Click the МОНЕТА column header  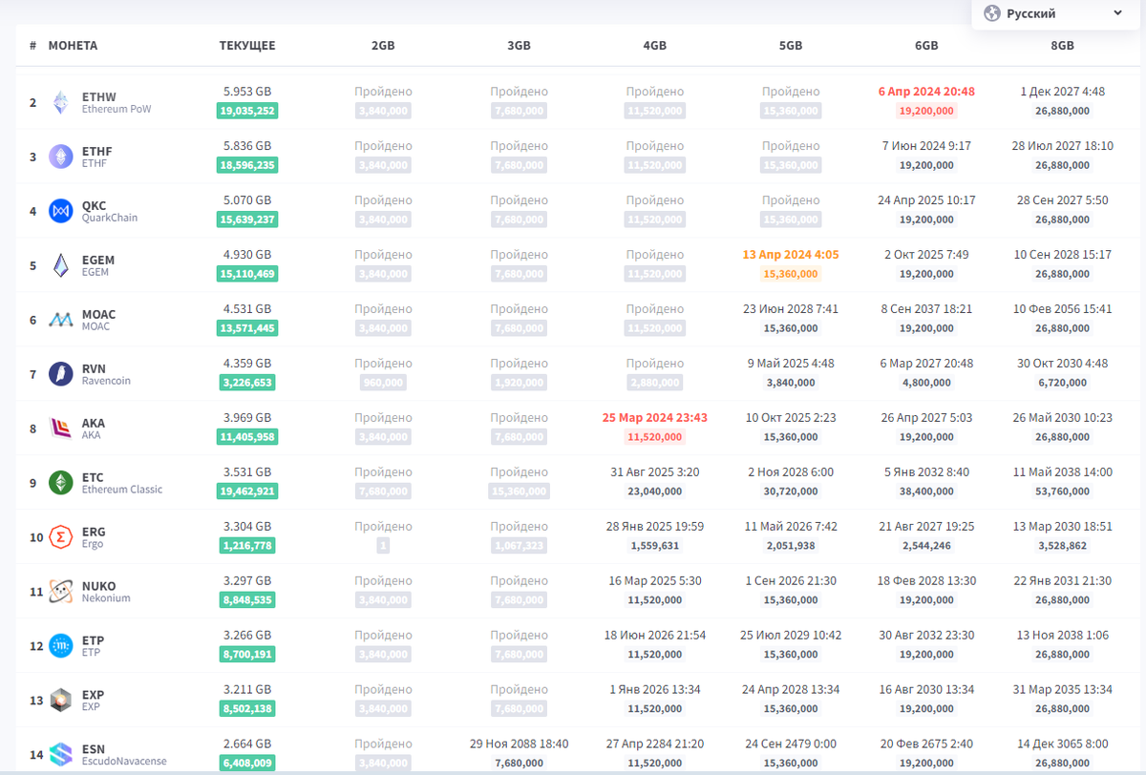click(73, 46)
